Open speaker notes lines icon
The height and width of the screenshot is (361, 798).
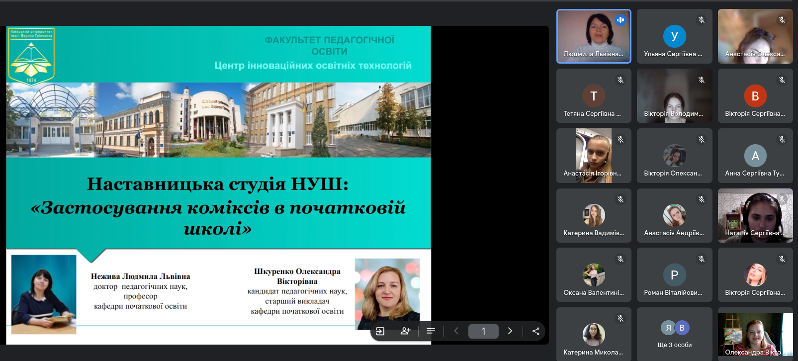[431, 331]
